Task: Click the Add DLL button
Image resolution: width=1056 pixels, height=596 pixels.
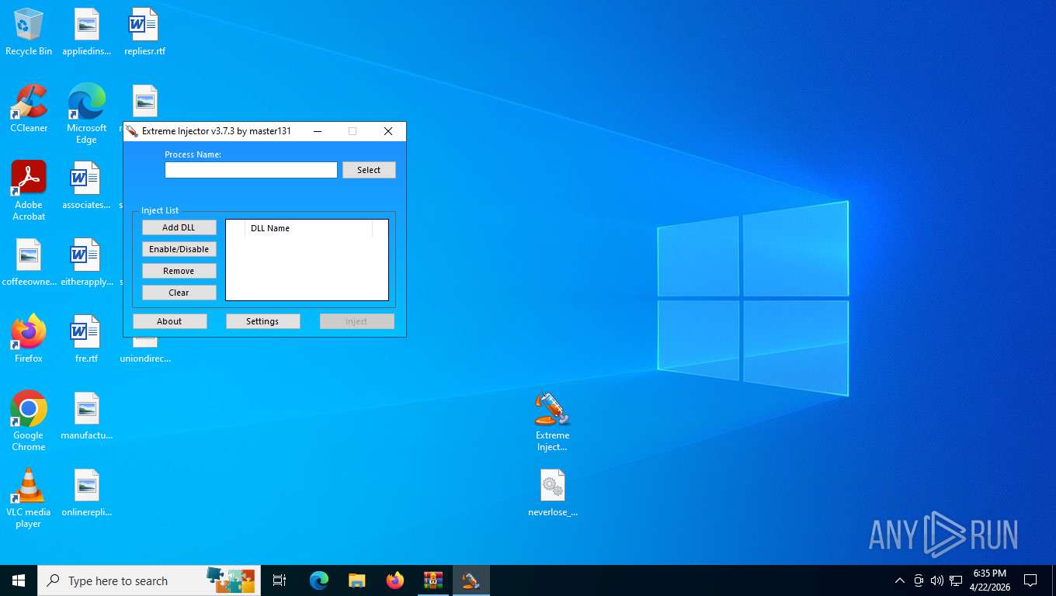Action: pyautogui.click(x=179, y=227)
